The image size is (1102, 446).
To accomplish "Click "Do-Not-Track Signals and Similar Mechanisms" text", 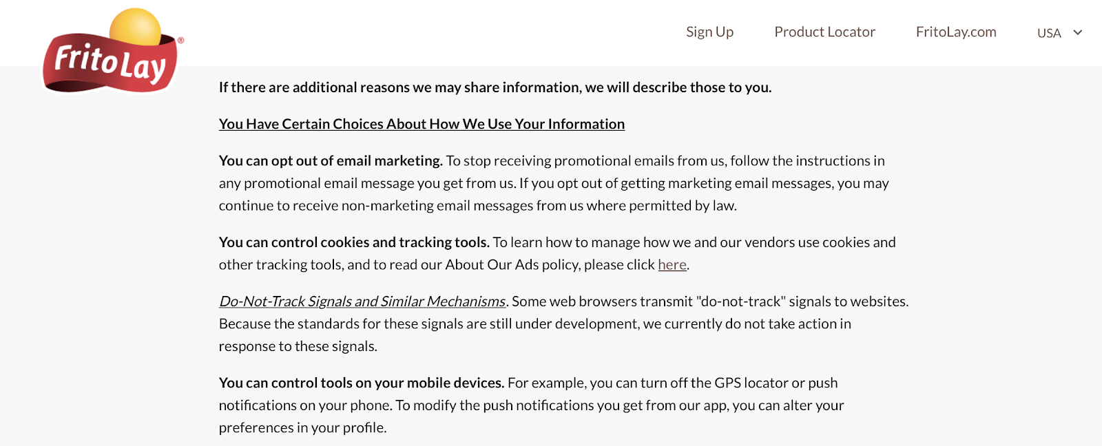I will coord(362,301).
